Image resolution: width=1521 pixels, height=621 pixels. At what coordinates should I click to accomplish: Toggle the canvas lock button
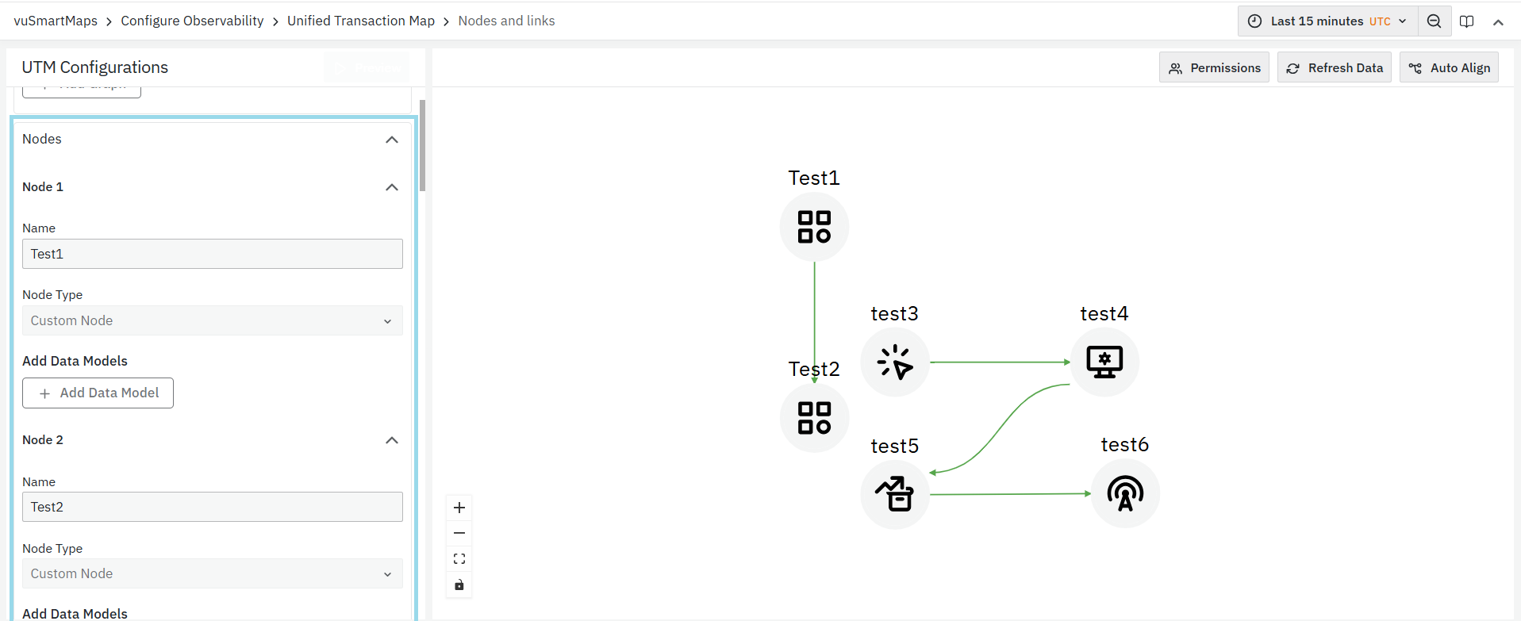point(459,585)
